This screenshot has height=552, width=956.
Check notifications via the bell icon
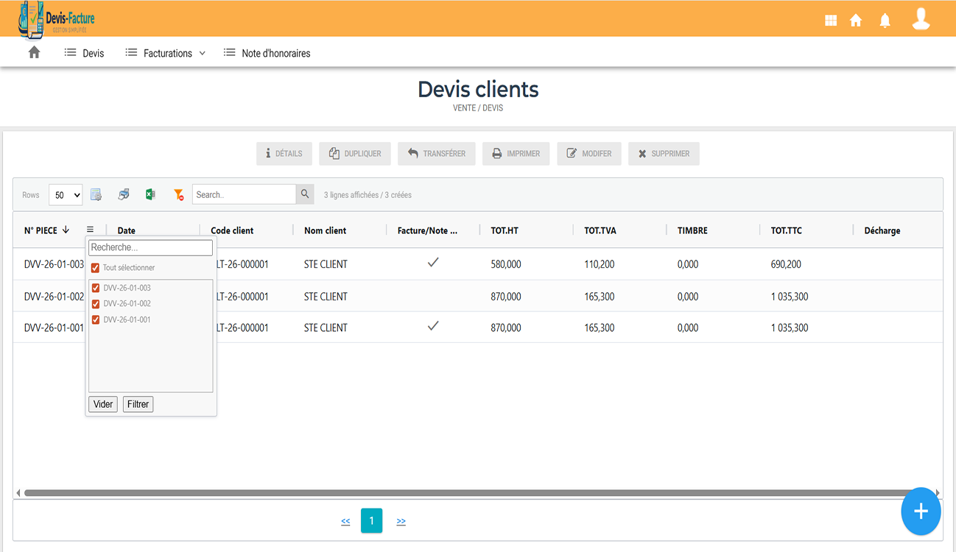click(885, 20)
